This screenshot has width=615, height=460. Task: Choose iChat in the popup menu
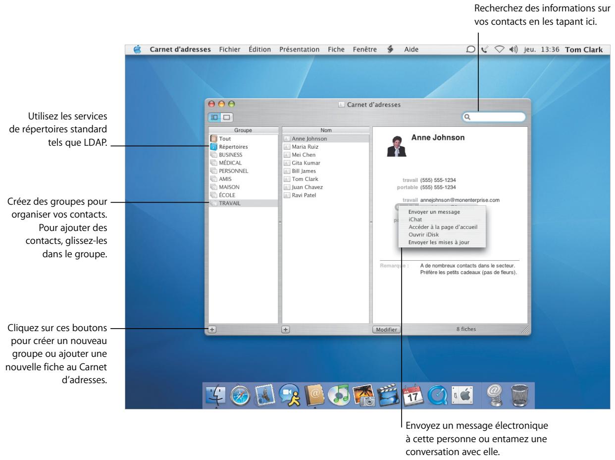click(442, 219)
